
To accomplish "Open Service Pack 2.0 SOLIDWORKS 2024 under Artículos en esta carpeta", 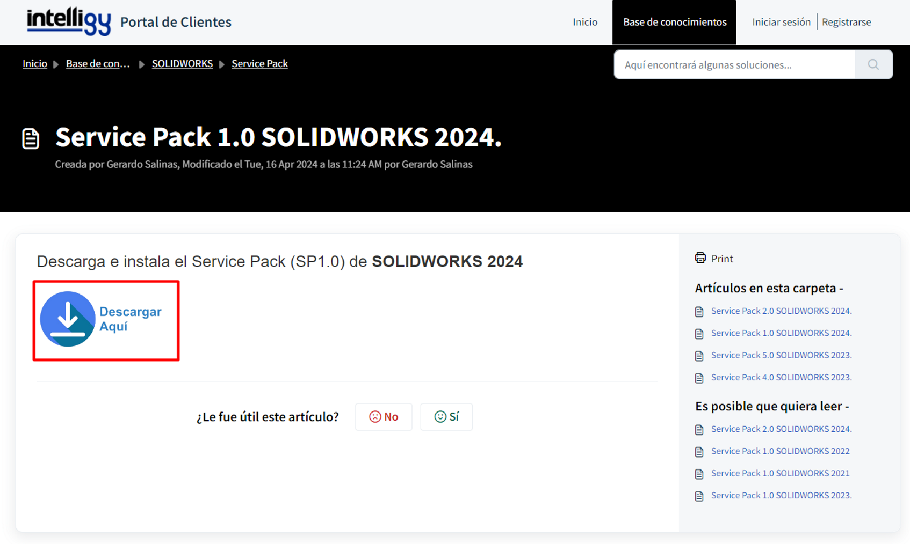I will tap(781, 311).
